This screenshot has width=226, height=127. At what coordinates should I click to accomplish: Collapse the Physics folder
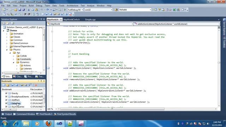(7, 49)
